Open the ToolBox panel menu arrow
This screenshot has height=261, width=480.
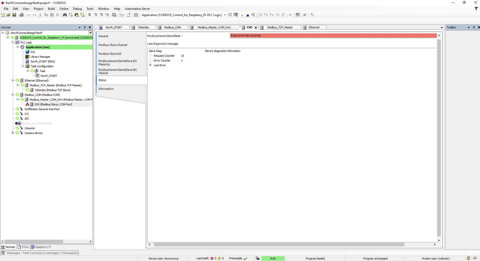click(x=468, y=27)
